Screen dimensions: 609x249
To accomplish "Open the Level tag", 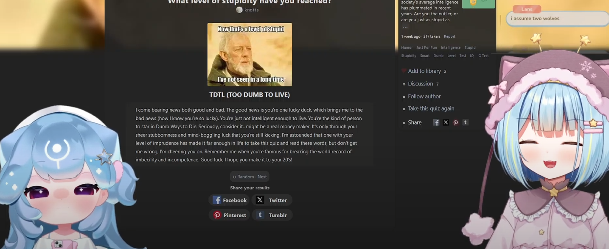I will 452,55.
